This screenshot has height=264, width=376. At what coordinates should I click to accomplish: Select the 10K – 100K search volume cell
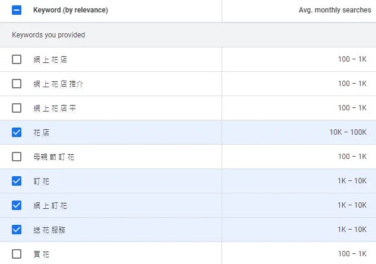click(x=348, y=132)
